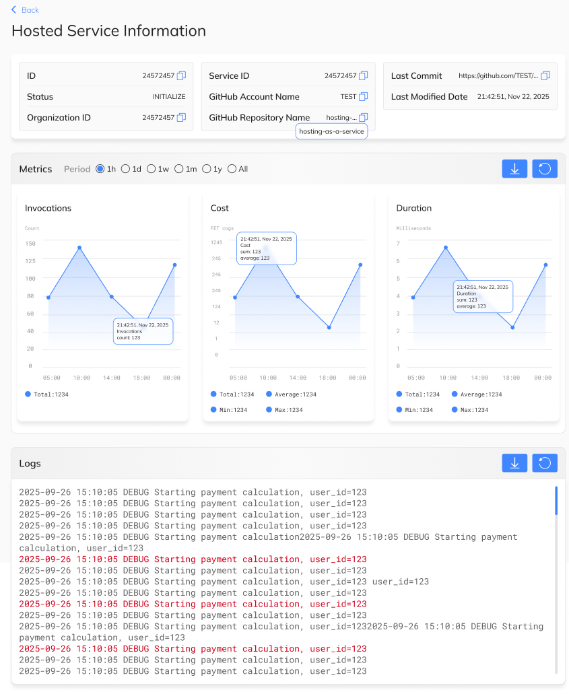Copy the ID value to clipboard
Screen dimensions: 569x694
coord(180,75)
